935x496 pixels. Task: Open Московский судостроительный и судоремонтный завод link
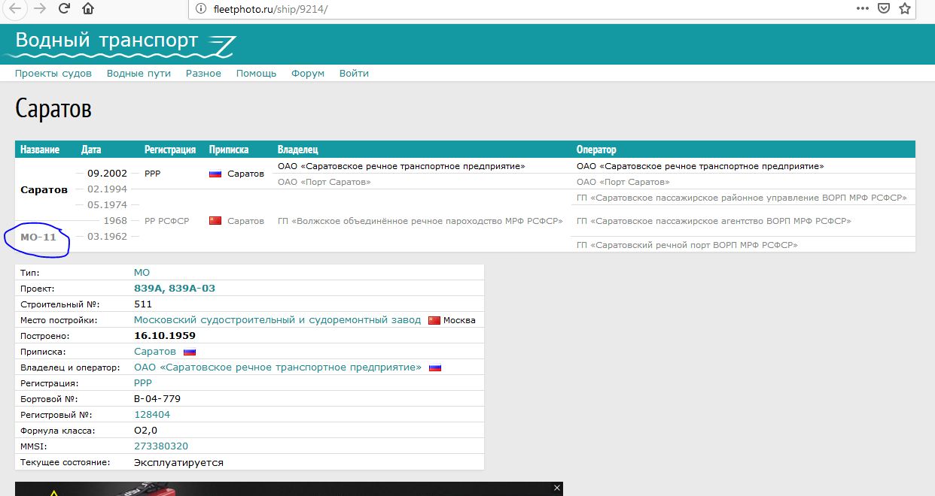[x=278, y=320]
